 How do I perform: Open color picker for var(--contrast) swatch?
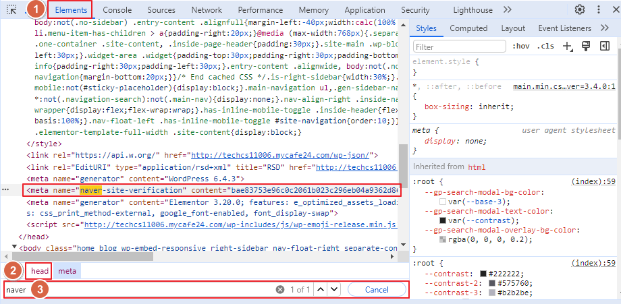(x=443, y=220)
